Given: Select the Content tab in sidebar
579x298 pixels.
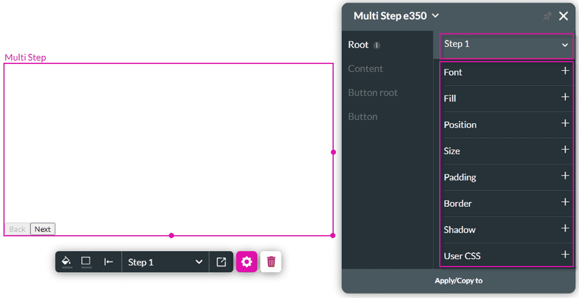Looking at the screenshot, I should tap(365, 69).
